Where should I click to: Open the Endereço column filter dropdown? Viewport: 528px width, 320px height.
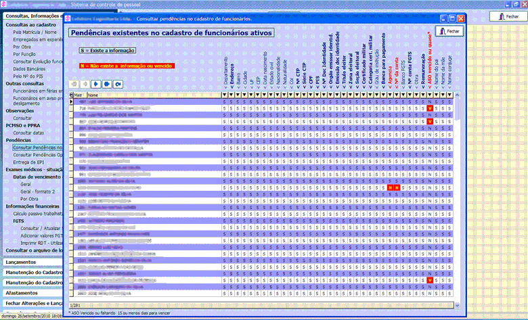(232, 95)
